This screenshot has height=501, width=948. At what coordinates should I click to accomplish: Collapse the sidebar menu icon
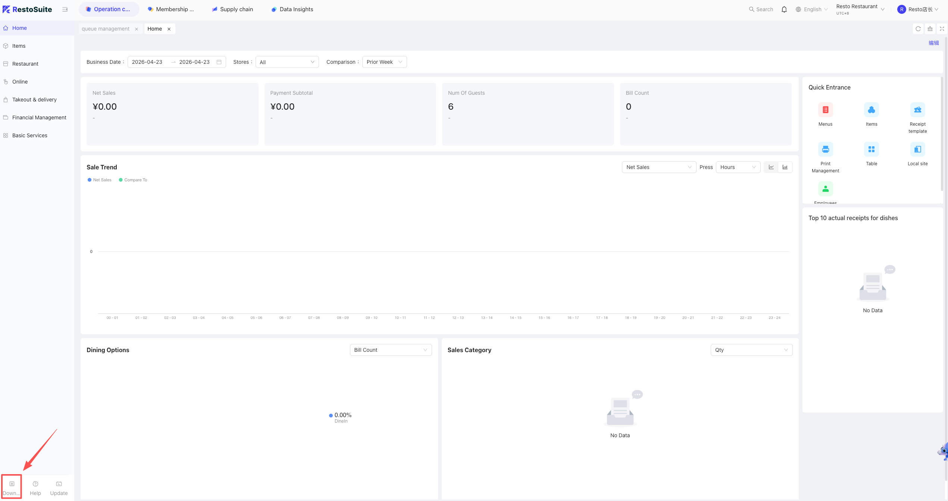pos(65,9)
